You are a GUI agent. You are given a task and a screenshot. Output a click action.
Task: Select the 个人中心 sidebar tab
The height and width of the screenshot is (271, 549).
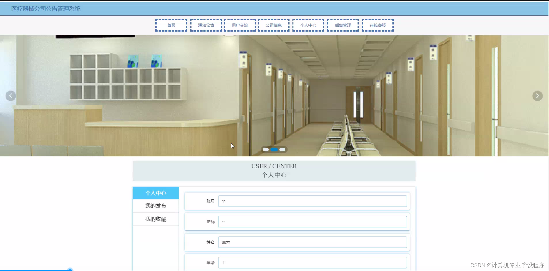coord(156,193)
